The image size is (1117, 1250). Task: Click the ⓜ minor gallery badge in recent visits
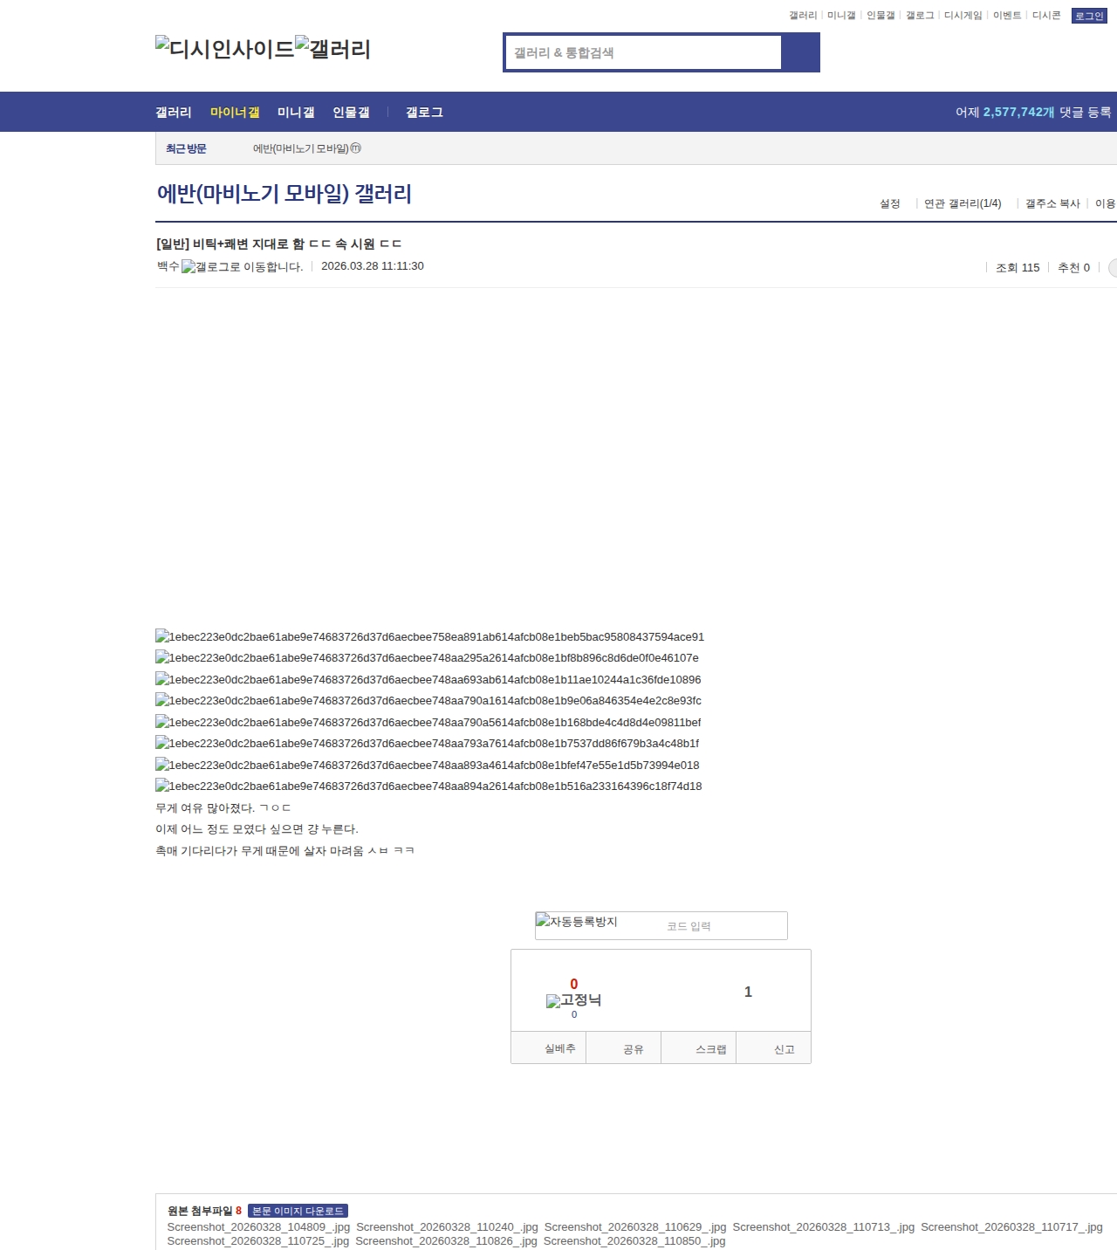click(356, 148)
